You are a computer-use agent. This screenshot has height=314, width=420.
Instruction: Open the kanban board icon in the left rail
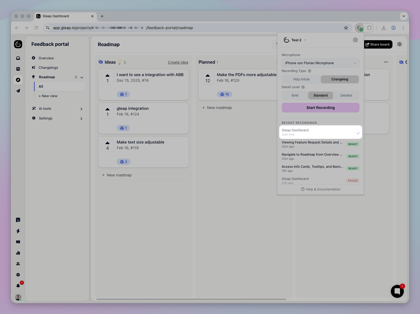point(18,69)
